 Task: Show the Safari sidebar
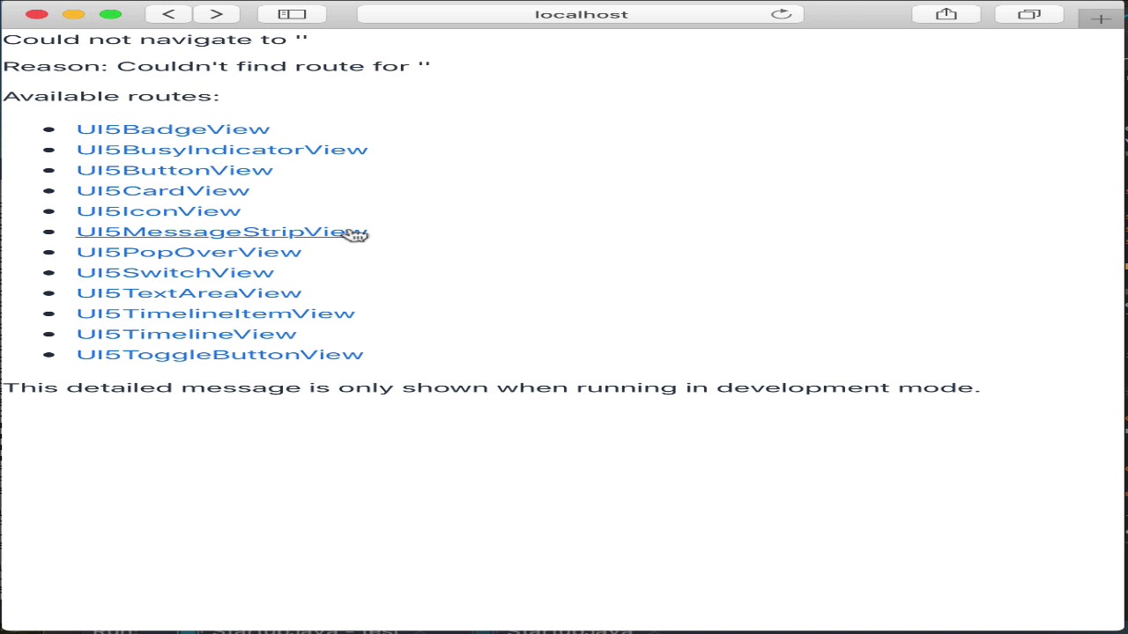pos(292,14)
